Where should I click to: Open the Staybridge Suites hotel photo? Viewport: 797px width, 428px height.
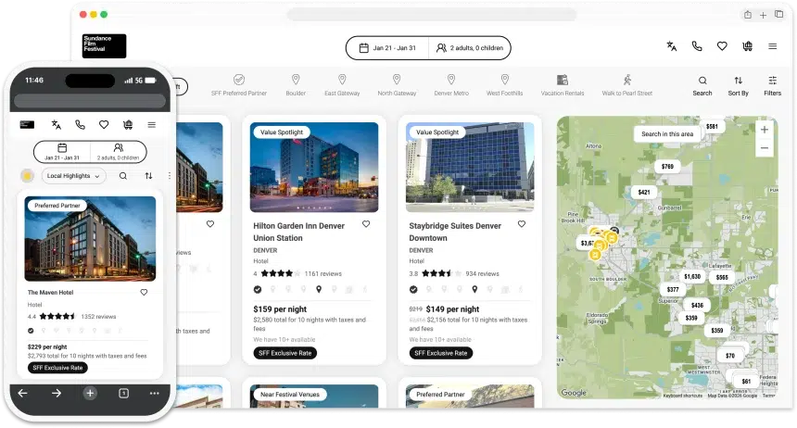coord(470,168)
